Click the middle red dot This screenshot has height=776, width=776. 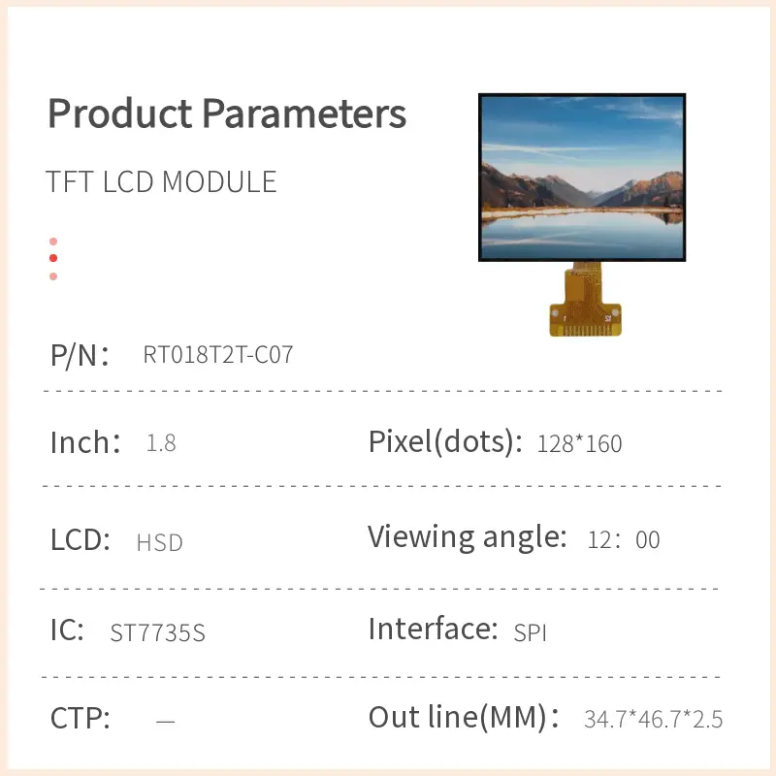click(53, 258)
